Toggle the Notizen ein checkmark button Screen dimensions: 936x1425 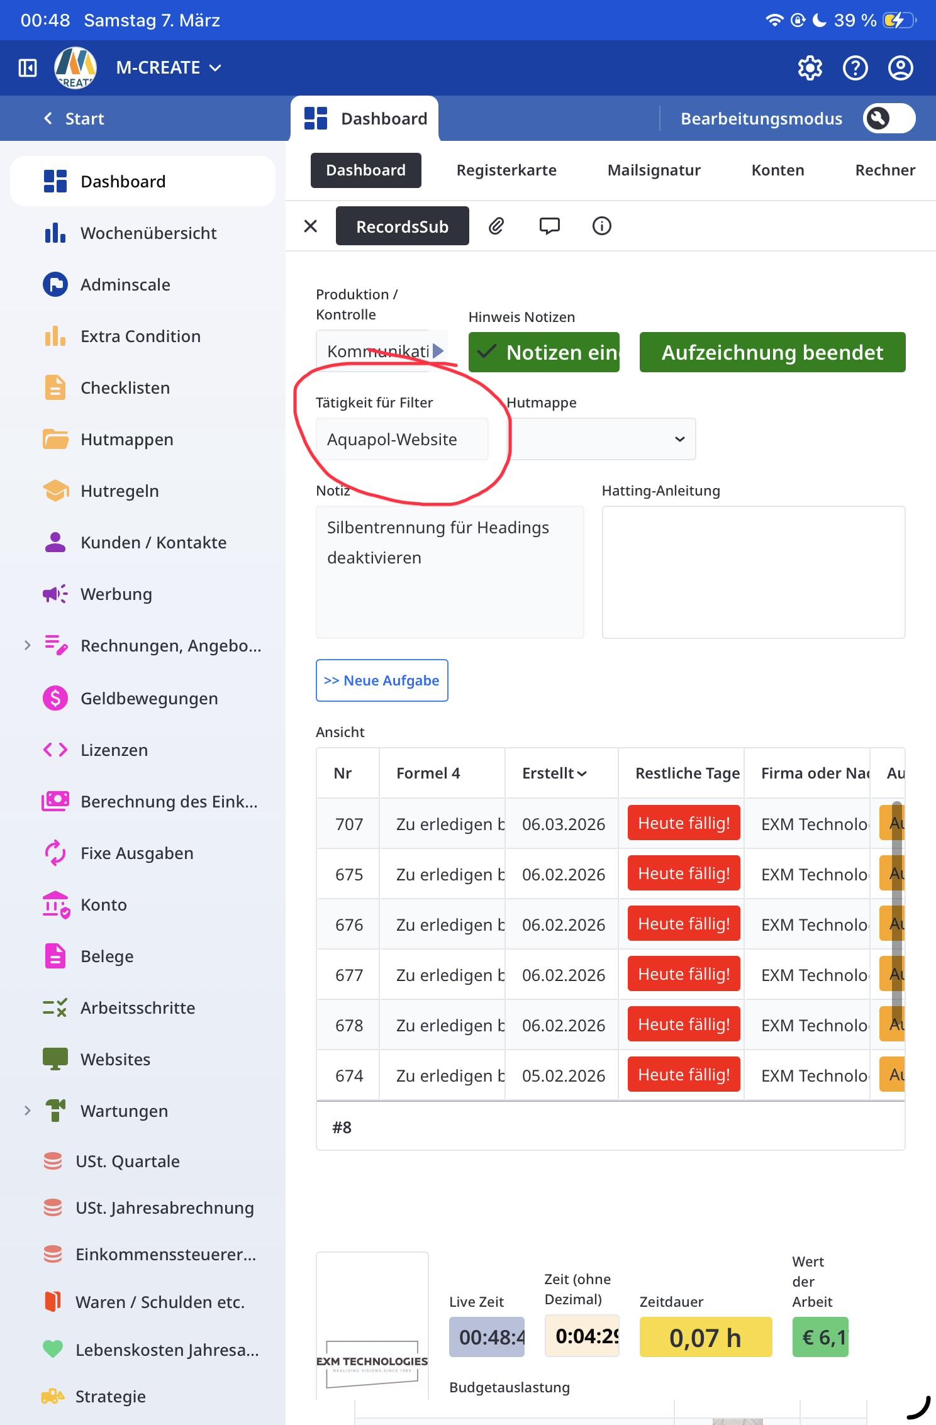tap(543, 352)
